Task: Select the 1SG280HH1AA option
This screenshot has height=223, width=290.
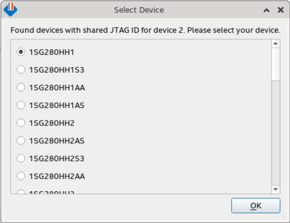Action: [x=20, y=87]
